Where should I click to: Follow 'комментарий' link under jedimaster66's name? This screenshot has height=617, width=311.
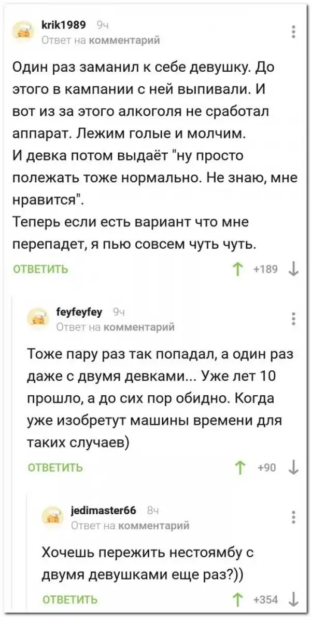coord(154,525)
